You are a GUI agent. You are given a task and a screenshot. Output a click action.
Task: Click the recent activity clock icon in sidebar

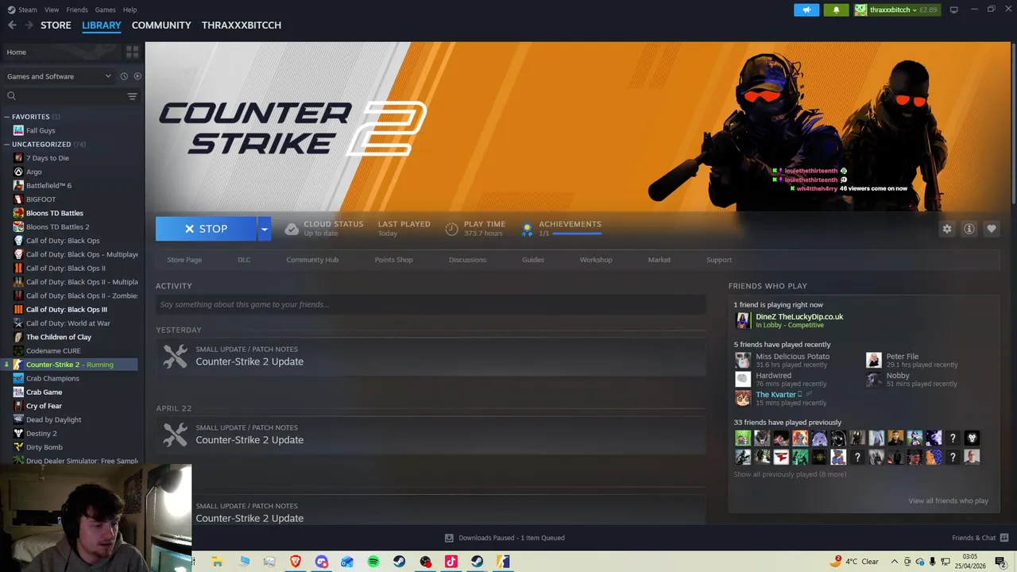point(124,76)
